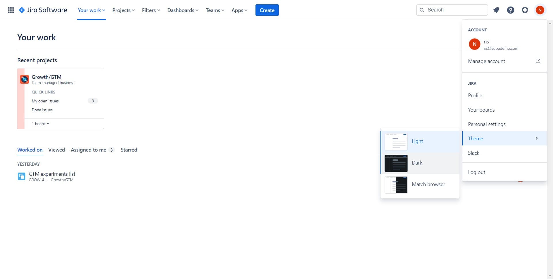
Task: Open the help question mark icon
Action: point(510,10)
